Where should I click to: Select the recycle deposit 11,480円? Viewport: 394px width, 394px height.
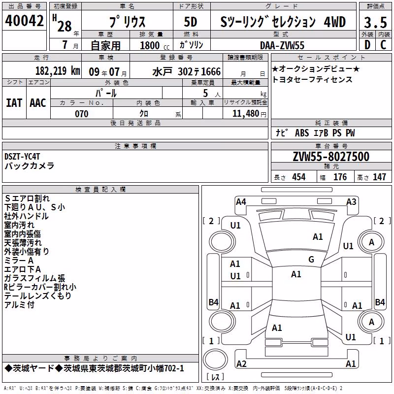(249, 114)
